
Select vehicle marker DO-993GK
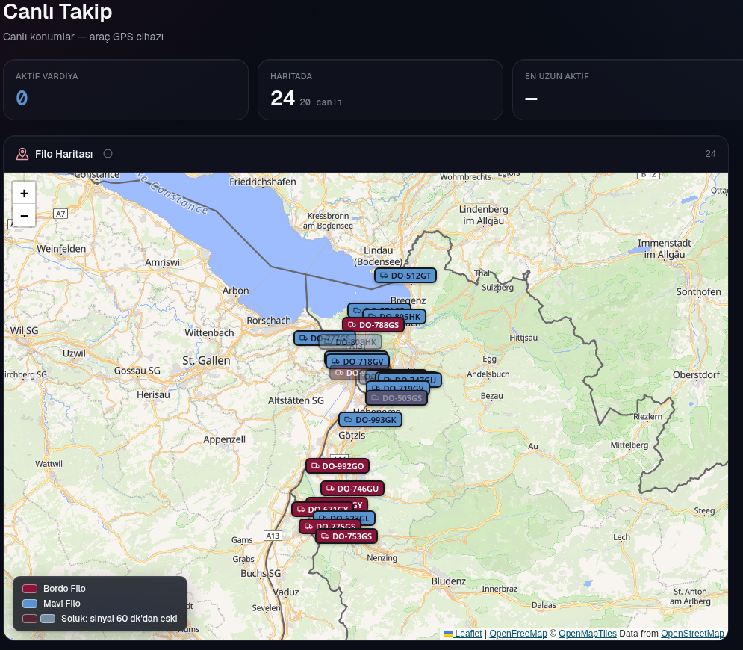[370, 420]
